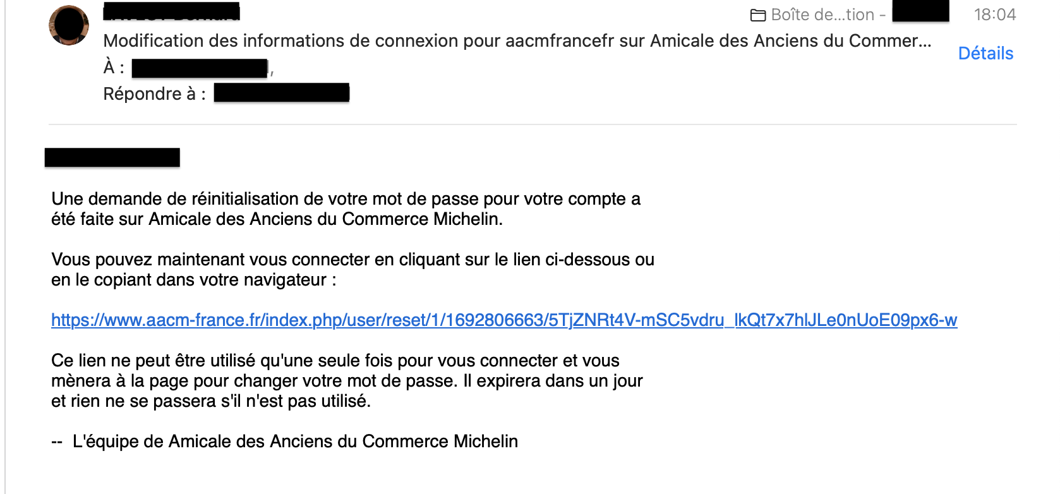Select the redacted "Répondre à" address
This screenshot has height=494, width=1060.
pyautogui.click(x=282, y=93)
